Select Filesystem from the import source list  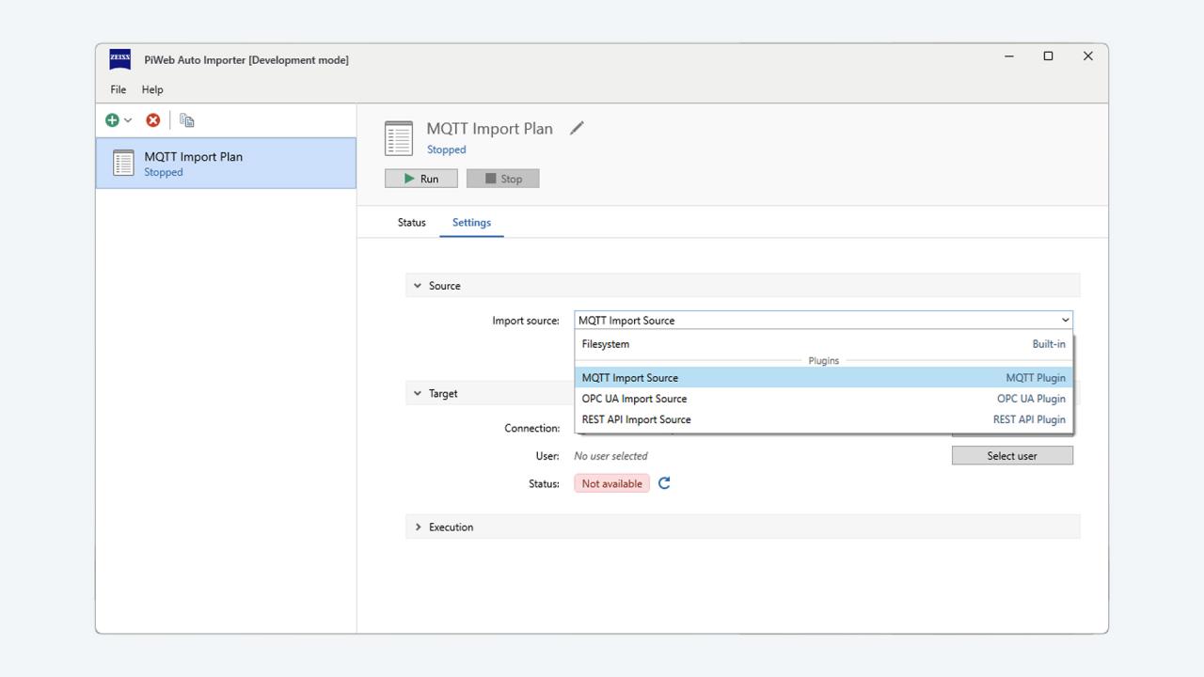click(x=605, y=343)
